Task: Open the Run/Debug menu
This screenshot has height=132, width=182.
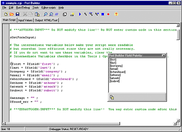Action: pyautogui.click(x=23, y=8)
